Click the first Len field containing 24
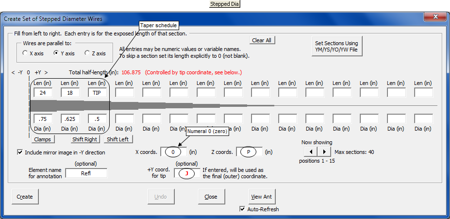Screen dimensions: 450x219 coord(43,92)
